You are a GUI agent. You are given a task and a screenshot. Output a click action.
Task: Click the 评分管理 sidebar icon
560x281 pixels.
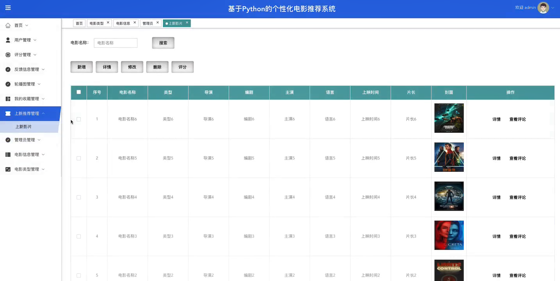(x=8, y=55)
